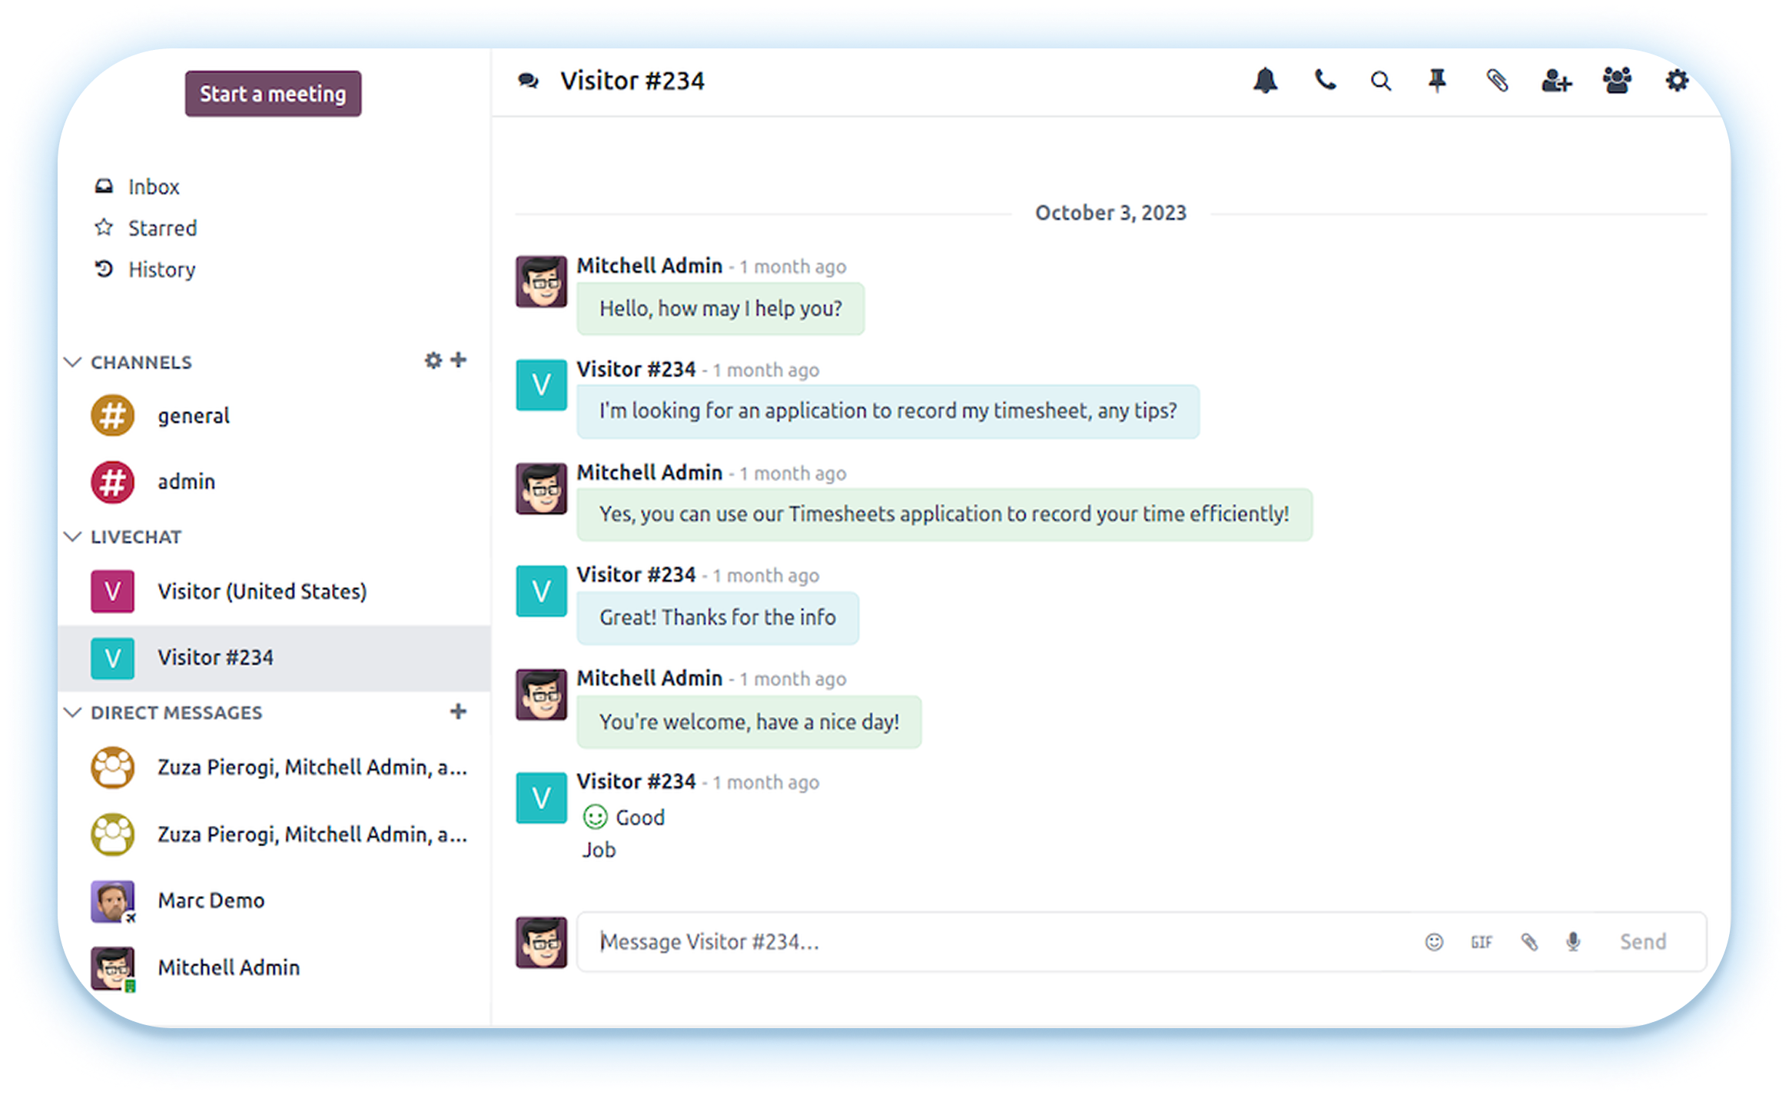This screenshot has width=1789, height=1095.
Task: Click the GIF button in composer
Action: pos(1481,942)
